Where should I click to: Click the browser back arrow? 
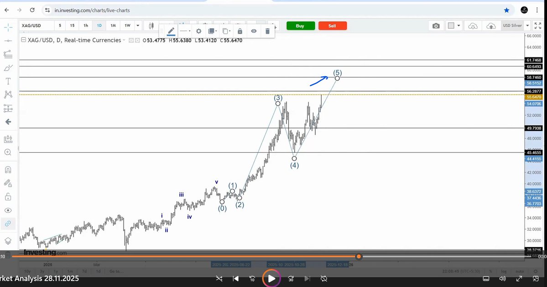[x=7, y=10]
